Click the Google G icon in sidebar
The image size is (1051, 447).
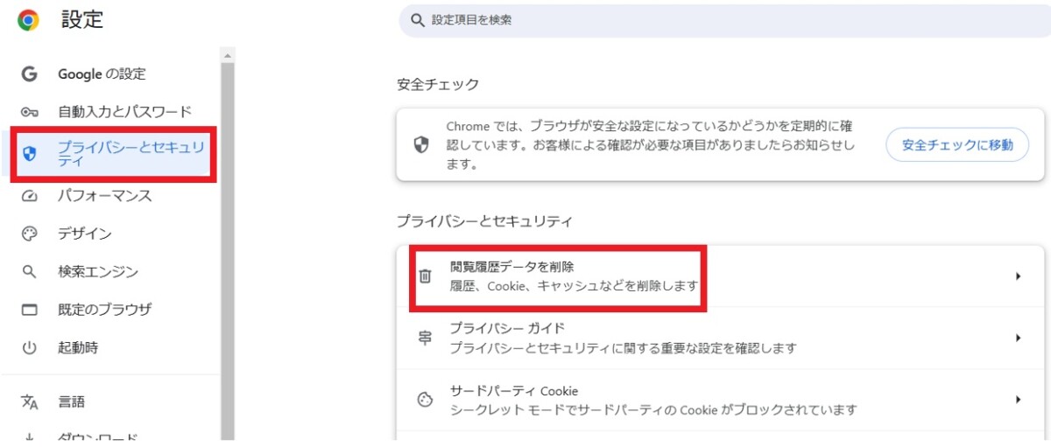(30, 74)
